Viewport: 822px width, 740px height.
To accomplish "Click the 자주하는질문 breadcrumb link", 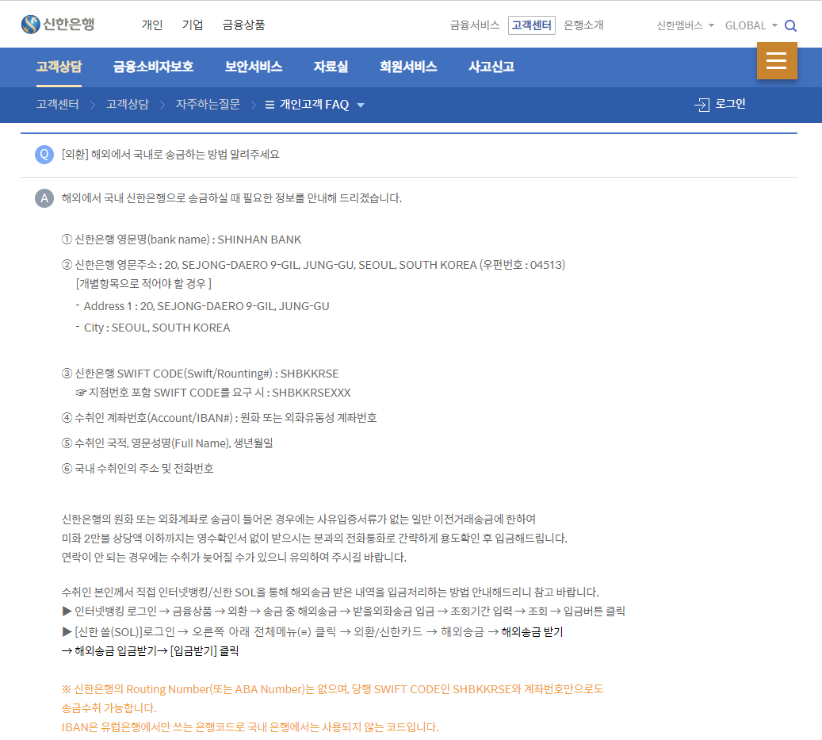I will tap(208, 105).
